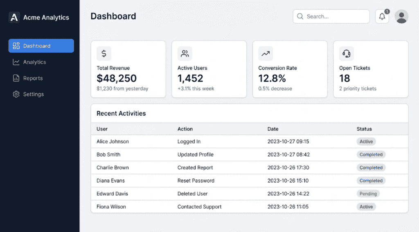Image resolution: width=419 pixels, height=232 pixels.
Task: Click the Acme Analytics logo icon
Action: coord(14,17)
